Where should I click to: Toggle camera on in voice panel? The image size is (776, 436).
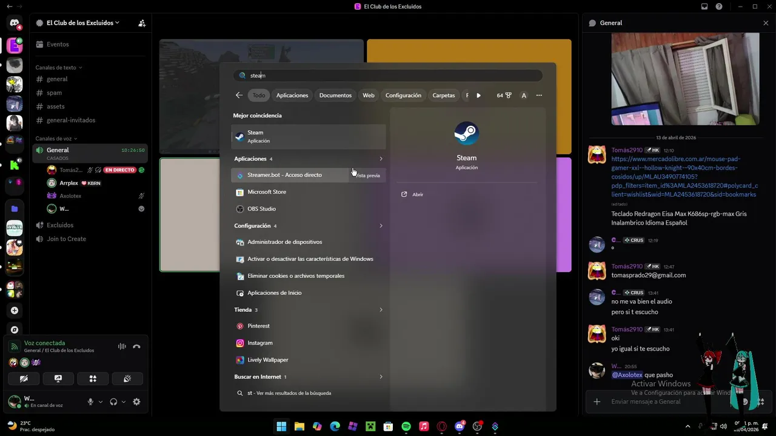(x=24, y=378)
